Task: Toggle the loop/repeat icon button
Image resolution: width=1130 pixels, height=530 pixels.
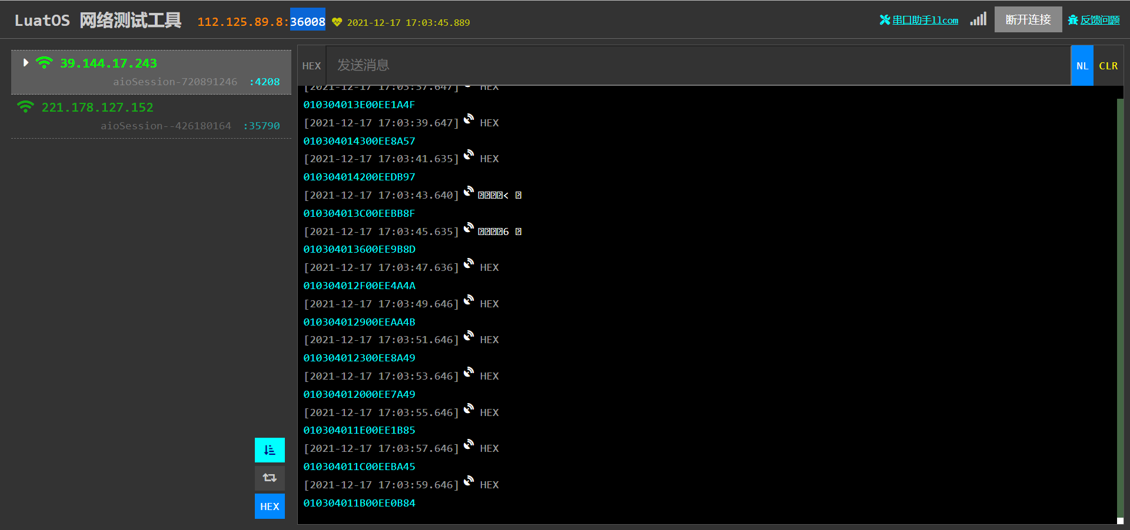Action: (x=270, y=478)
